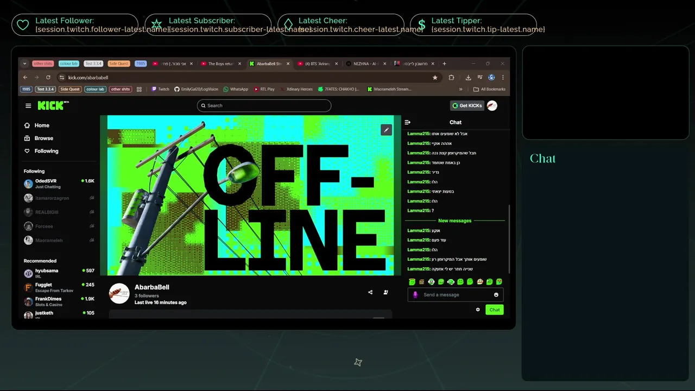Click the magnifier icon in the Kick search bar
The height and width of the screenshot is (391, 695).
pos(203,105)
